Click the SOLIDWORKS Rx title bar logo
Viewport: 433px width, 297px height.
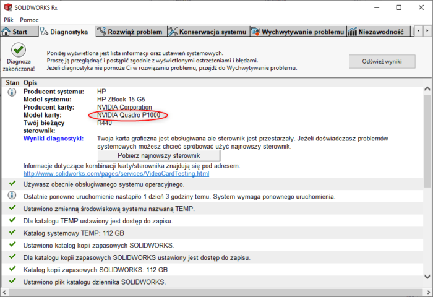tap(8, 7)
